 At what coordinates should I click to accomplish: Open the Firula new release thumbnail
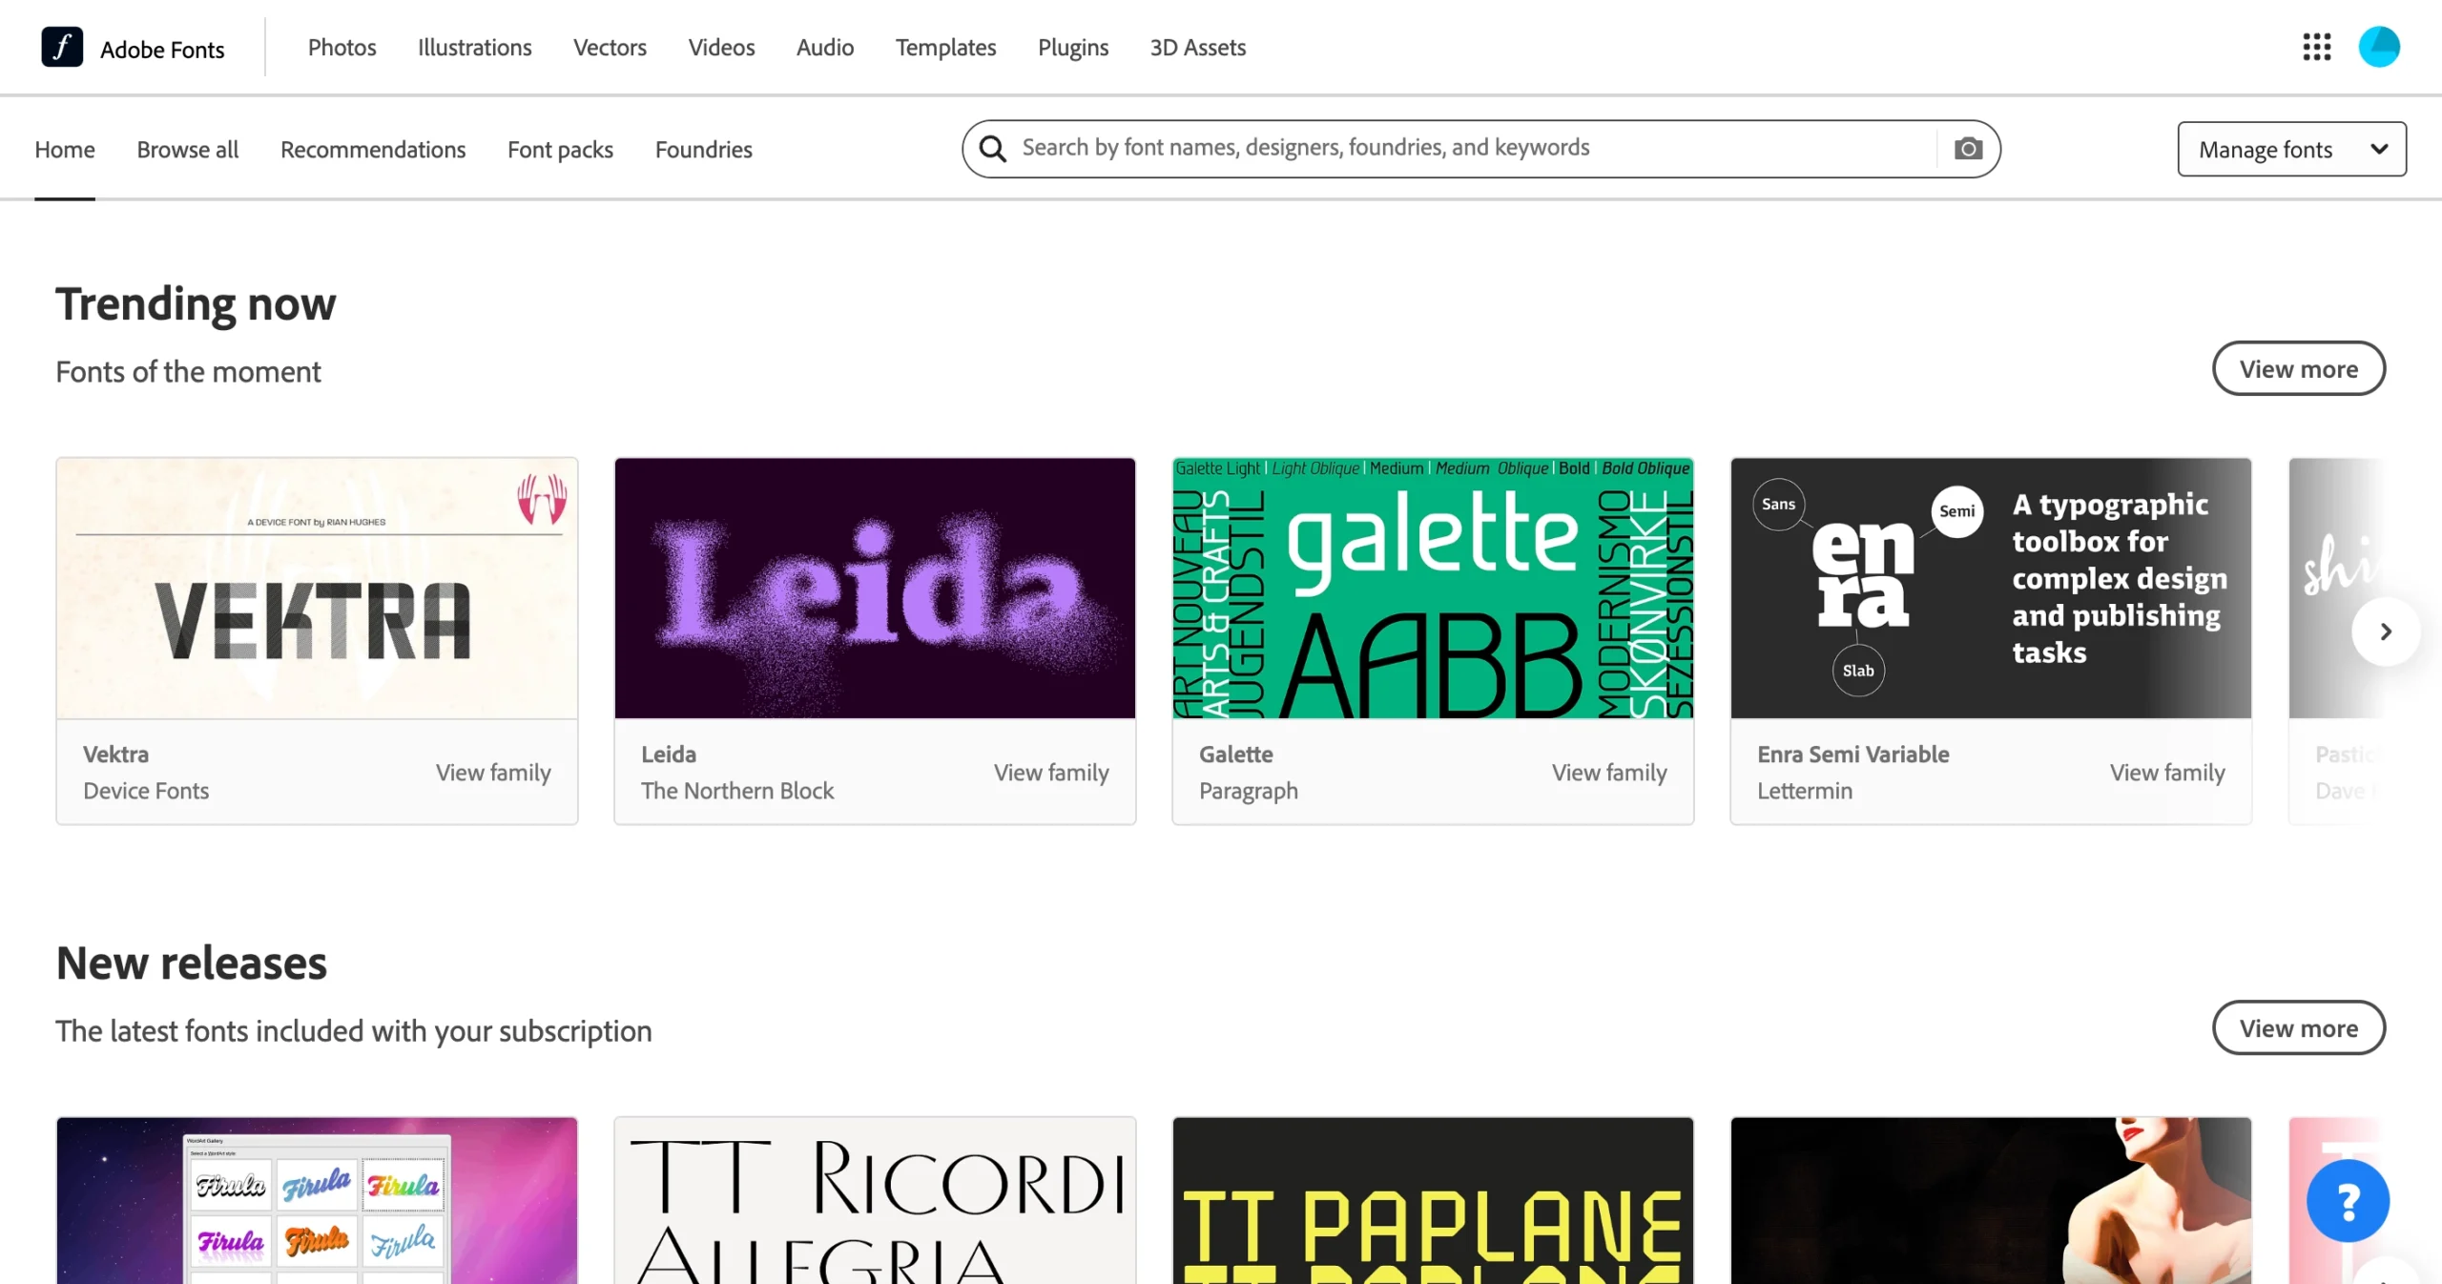[317, 1201]
